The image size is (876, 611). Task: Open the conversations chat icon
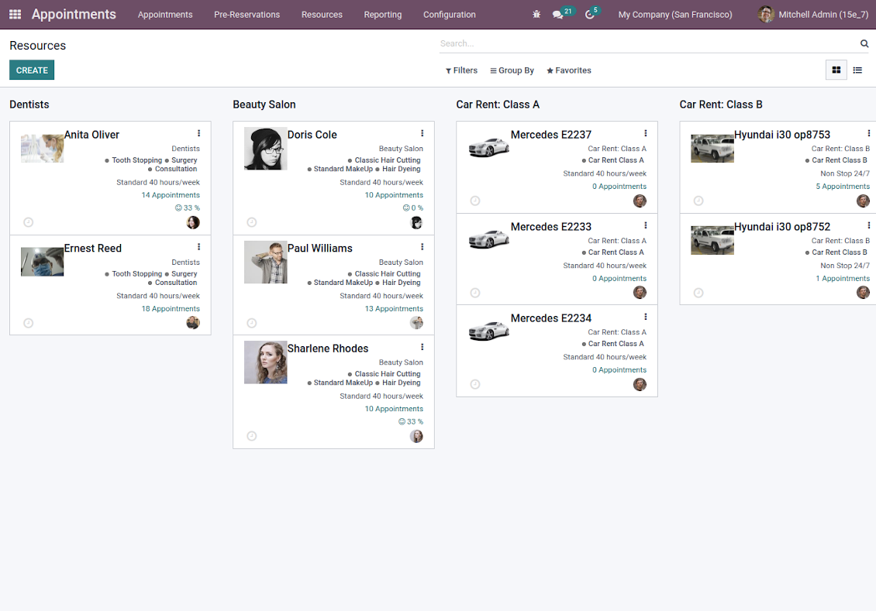(557, 15)
